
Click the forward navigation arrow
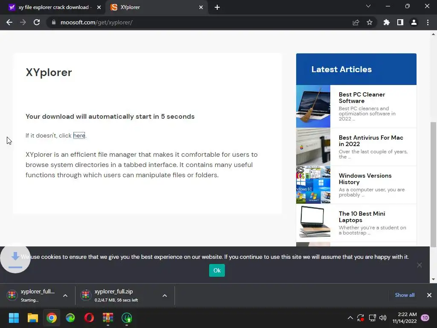pos(23,22)
